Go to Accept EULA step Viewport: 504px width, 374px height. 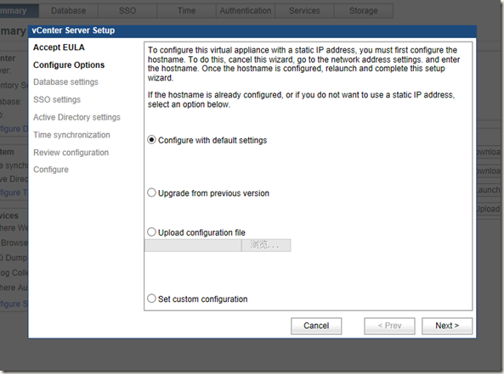[x=59, y=47]
